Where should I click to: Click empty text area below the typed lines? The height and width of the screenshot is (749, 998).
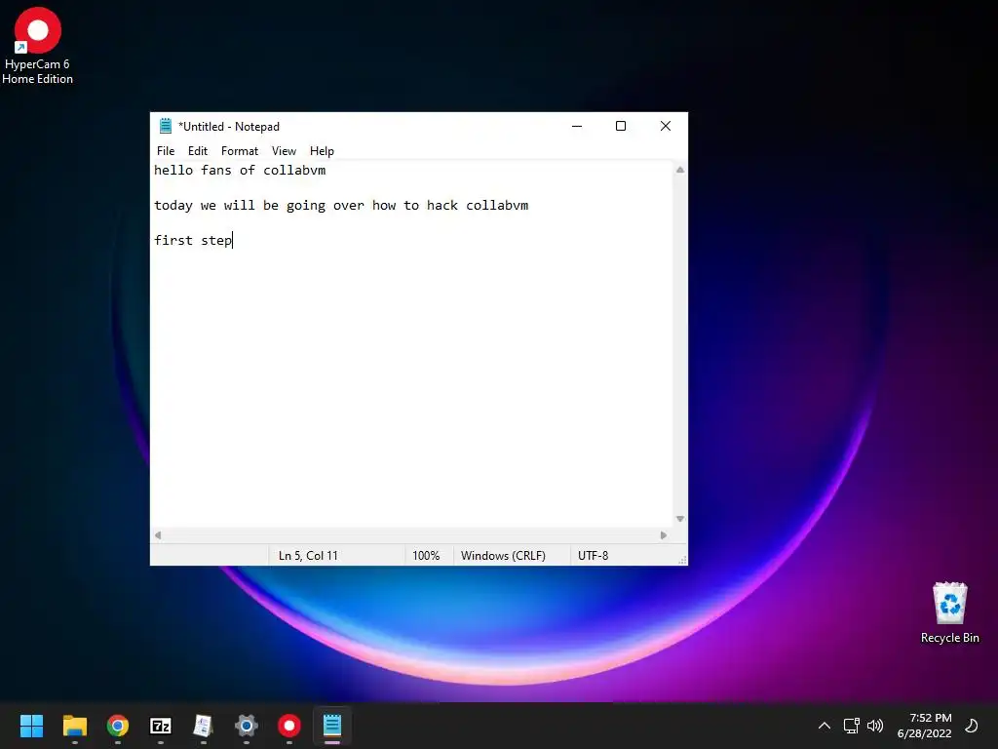(x=411, y=388)
